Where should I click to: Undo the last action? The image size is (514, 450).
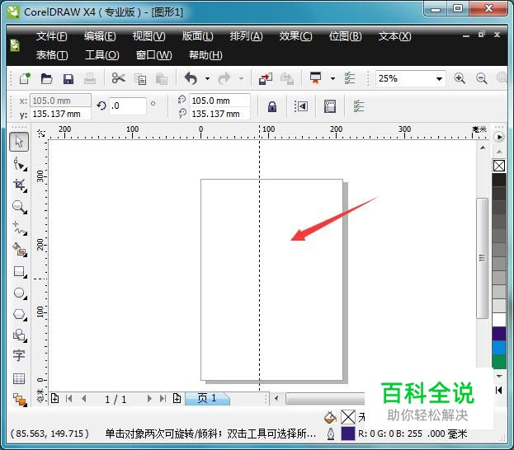click(191, 78)
